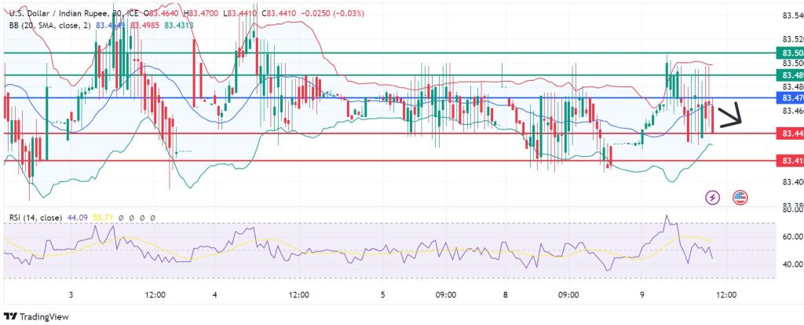Click the 80.00 level on RSI axis
The height and width of the screenshot is (325, 804).
click(x=792, y=210)
